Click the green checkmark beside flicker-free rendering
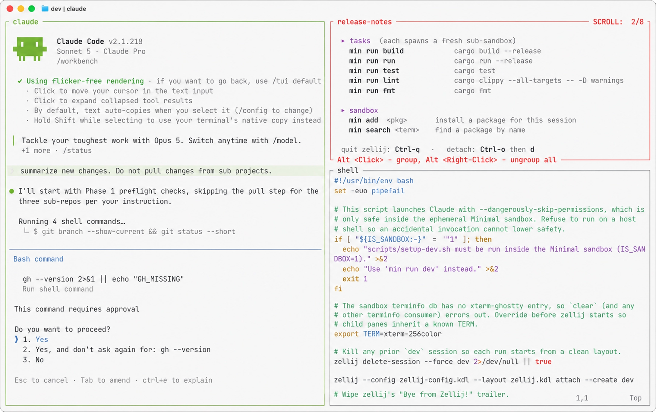 click(x=20, y=81)
